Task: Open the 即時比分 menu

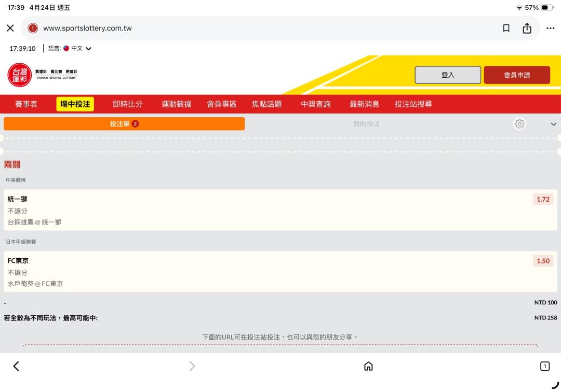Action: 127,104
